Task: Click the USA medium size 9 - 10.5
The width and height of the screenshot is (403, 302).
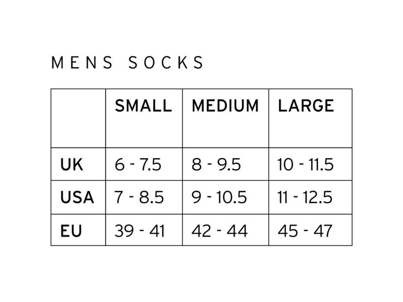Action: (219, 197)
